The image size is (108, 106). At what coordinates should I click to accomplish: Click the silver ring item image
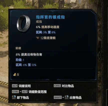click(23, 23)
